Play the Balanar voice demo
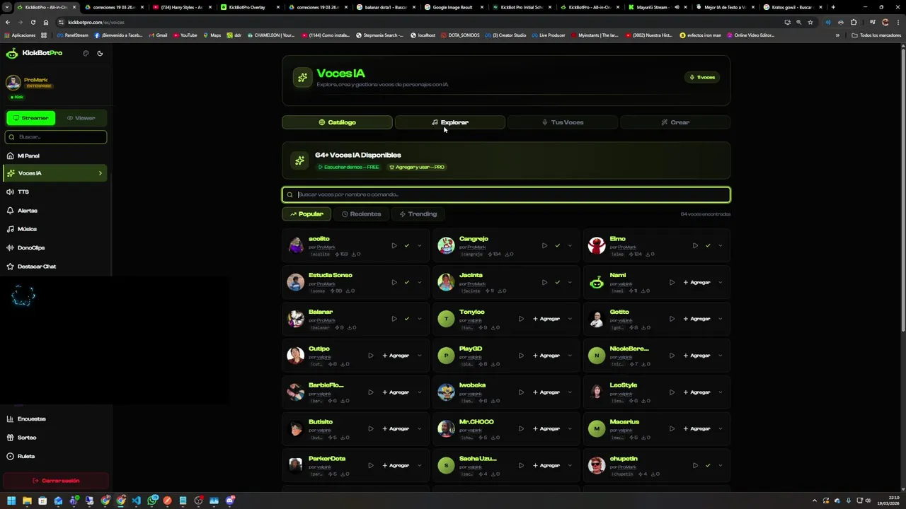This screenshot has height=509, width=906. click(394, 319)
